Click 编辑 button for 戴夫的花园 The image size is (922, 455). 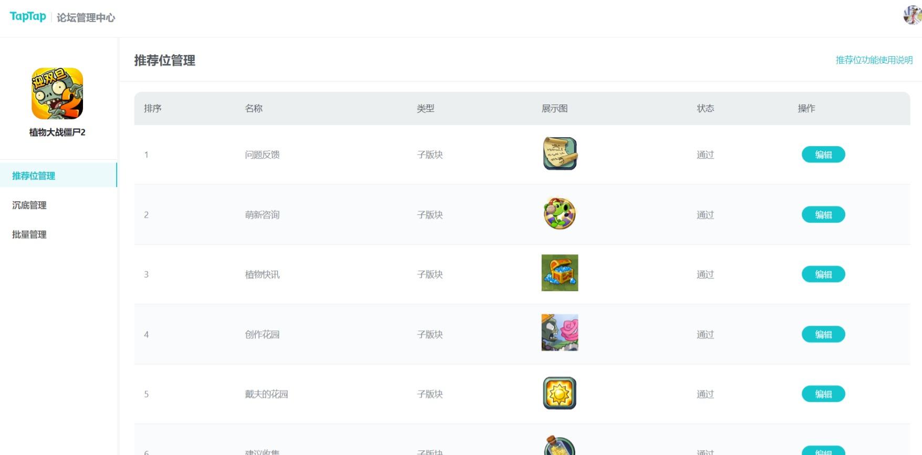point(823,394)
